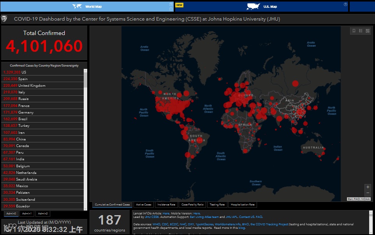Select the Active Cases tab
375x235 pixels.
(x=143, y=205)
